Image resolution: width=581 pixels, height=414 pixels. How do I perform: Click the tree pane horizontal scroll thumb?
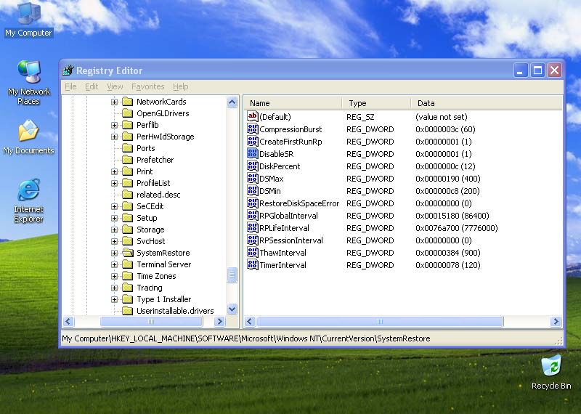tap(151, 321)
